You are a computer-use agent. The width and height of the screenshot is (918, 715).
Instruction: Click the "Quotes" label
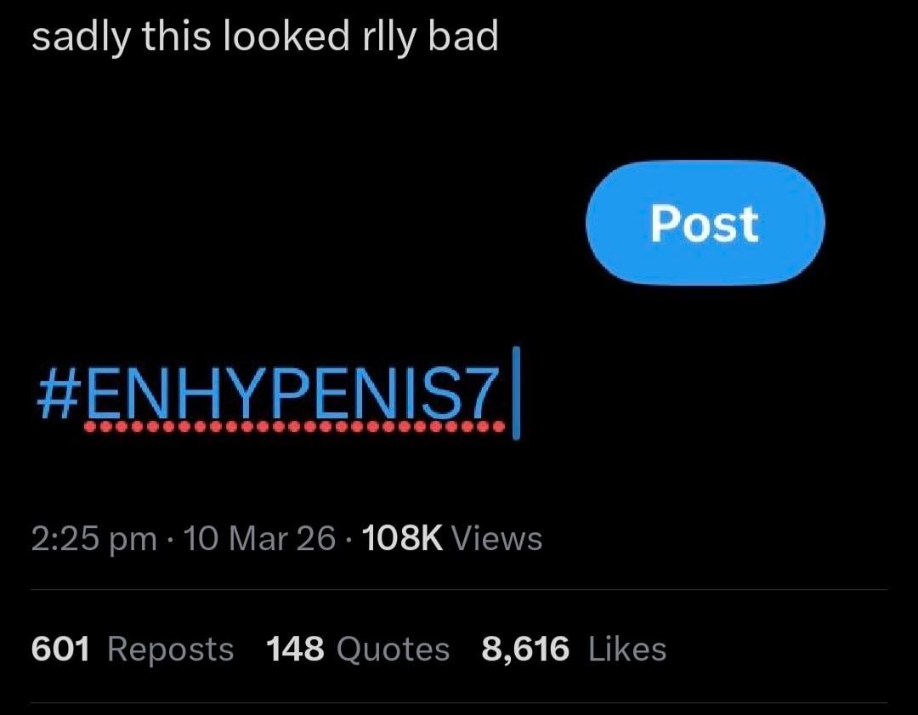click(393, 650)
